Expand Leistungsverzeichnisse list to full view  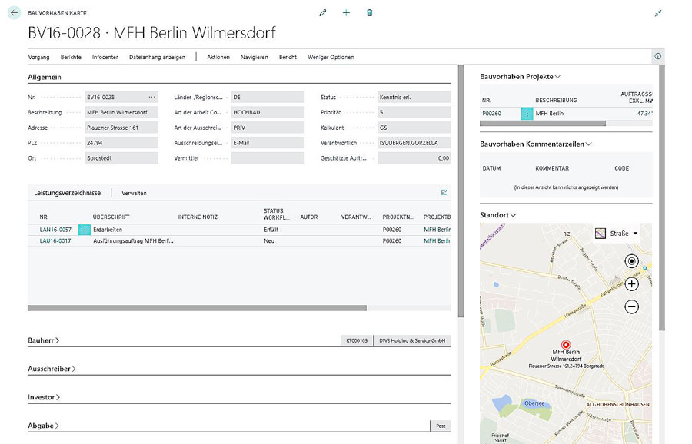point(444,192)
